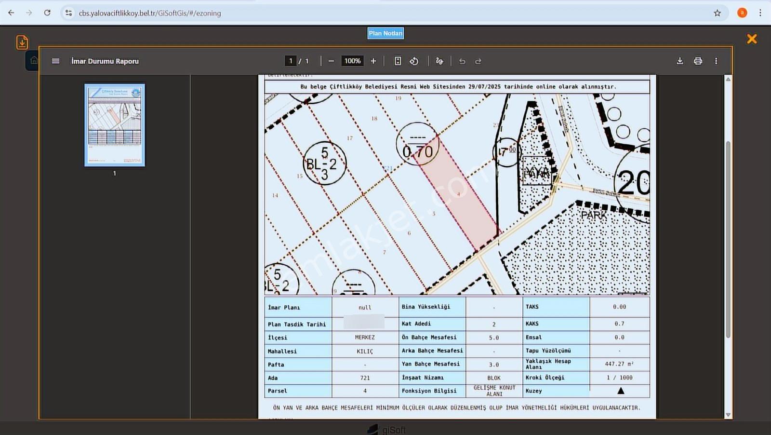This screenshot has height=435, width=771.
Task: Toggle the PDF sidebar menu icon
Action: coord(55,61)
